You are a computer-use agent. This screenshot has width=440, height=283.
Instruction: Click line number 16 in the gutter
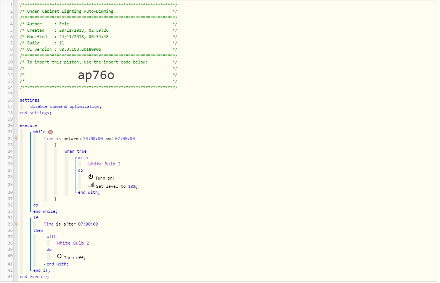pyautogui.click(x=10, y=100)
